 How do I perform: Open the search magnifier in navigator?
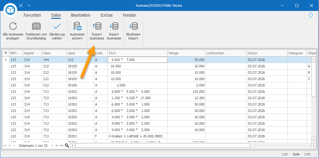tap(67, 145)
